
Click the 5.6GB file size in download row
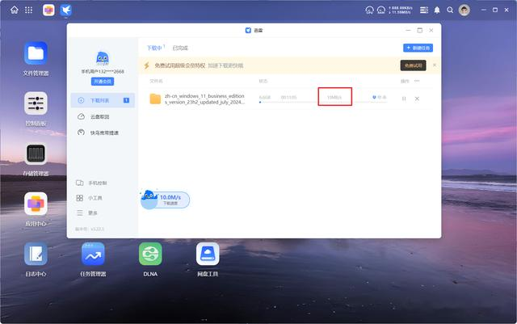(x=265, y=97)
